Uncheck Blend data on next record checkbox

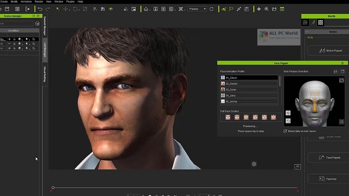[x=285, y=131]
